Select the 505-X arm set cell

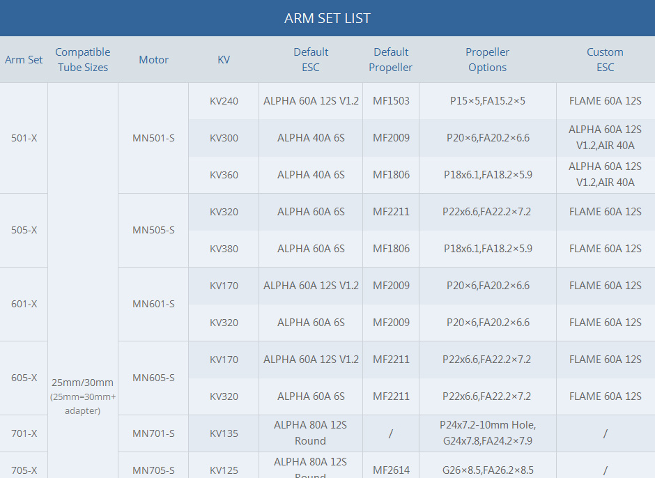24,230
